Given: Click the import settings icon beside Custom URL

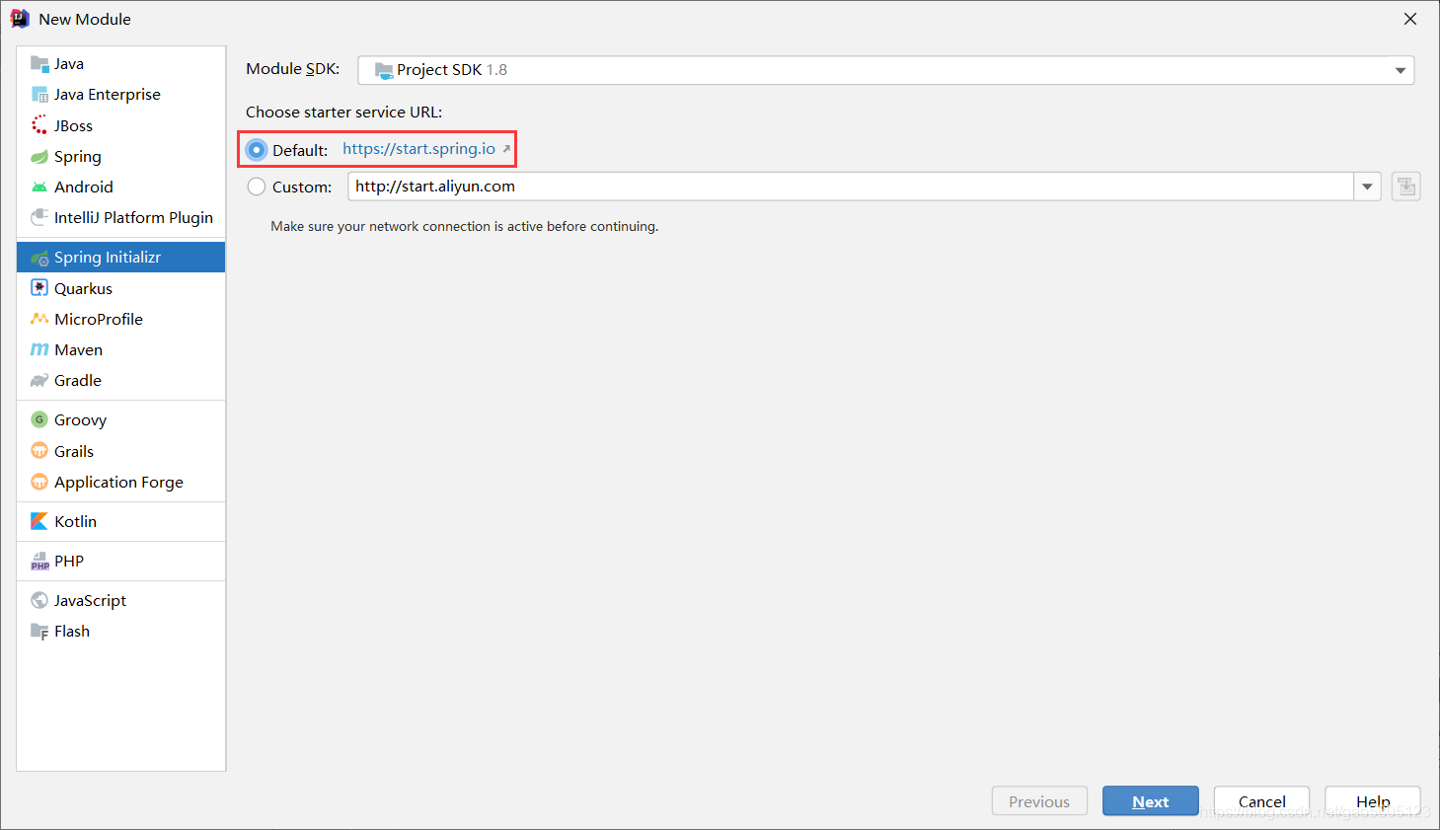Looking at the screenshot, I should [1405, 186].
